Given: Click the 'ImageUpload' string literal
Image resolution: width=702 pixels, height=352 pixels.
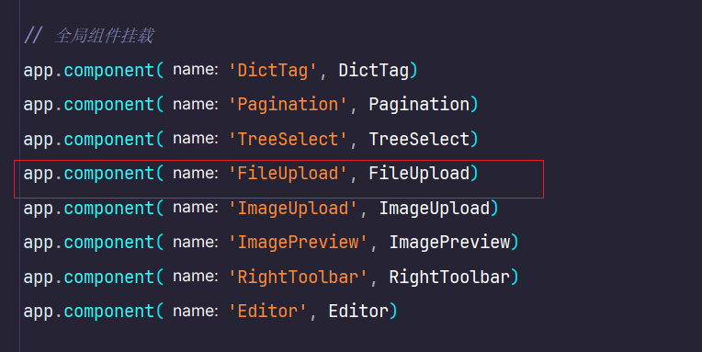Looking at the screenshot, I should pyautogui.click(x=293, y=209).
